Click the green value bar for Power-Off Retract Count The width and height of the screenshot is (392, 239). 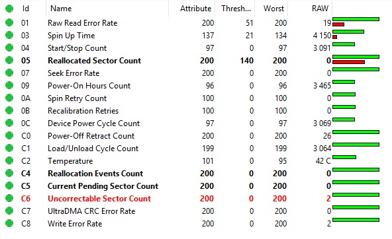(x=356, y=132)
